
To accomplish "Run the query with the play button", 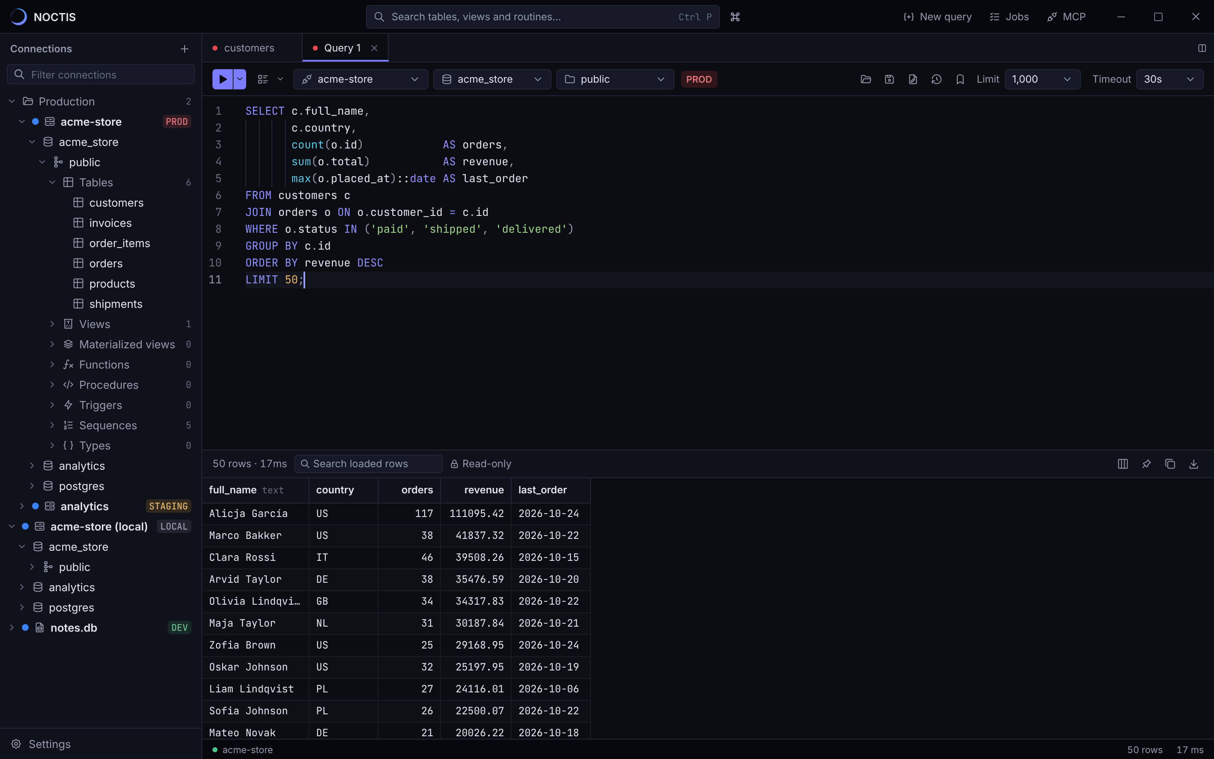I will tap(223, 79).
